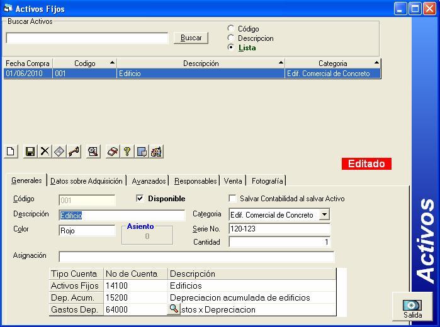
Task: Click Depreciacion acumulada de edificios cell
Action: pos(252,297)
